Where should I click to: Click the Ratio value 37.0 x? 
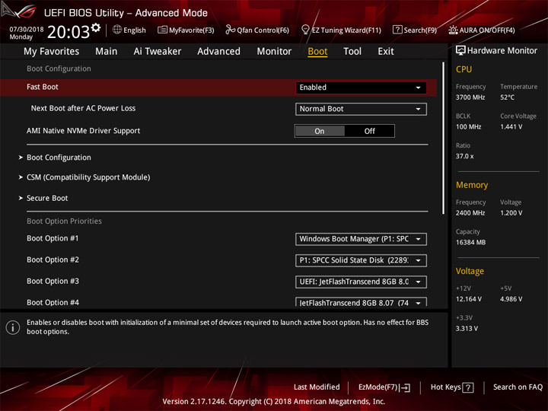tap(464, 156)
